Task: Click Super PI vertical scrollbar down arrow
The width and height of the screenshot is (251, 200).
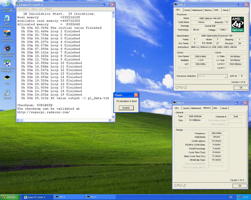Action: coord(113,117)
